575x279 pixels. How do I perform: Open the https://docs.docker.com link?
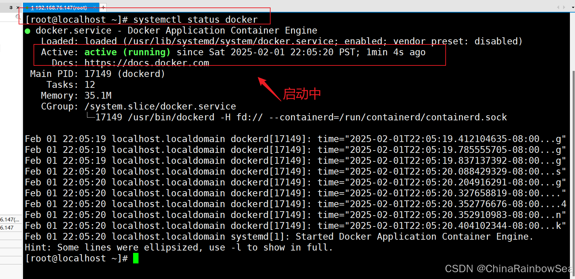[147, 63]
